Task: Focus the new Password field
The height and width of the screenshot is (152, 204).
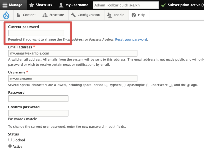Action: (38, 99)
